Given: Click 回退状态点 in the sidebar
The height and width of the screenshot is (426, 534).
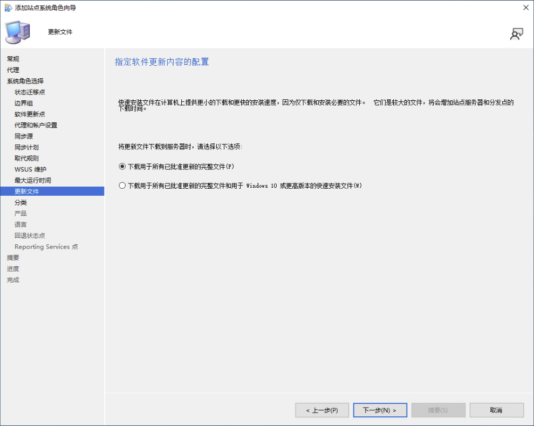Looking at the screenshot, I should (30, 235).
